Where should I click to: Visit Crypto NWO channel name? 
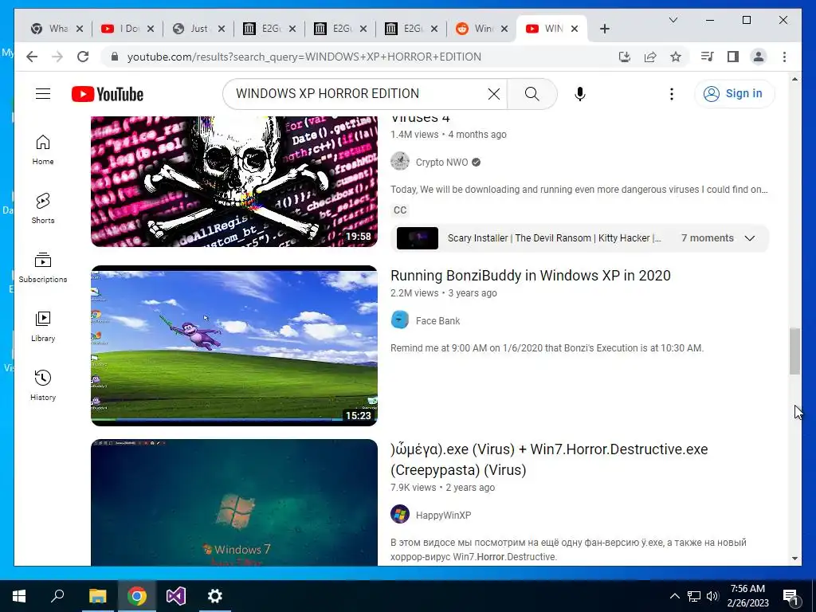click(x=441, y=163)
